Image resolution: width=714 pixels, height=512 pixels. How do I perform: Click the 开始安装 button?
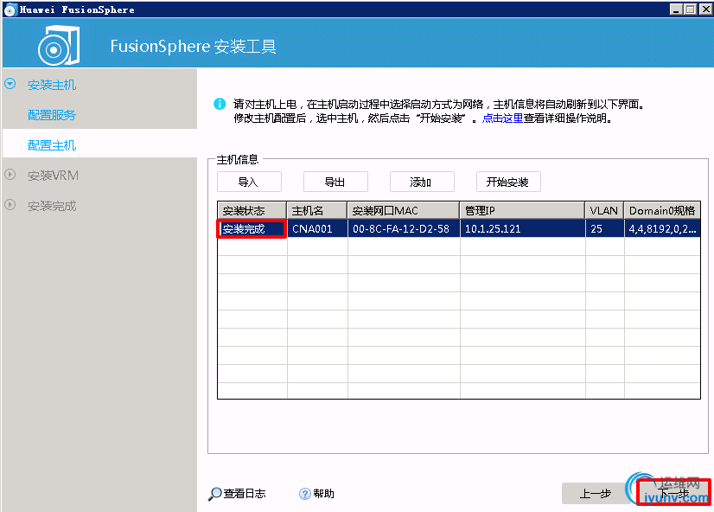click(508, 182)
